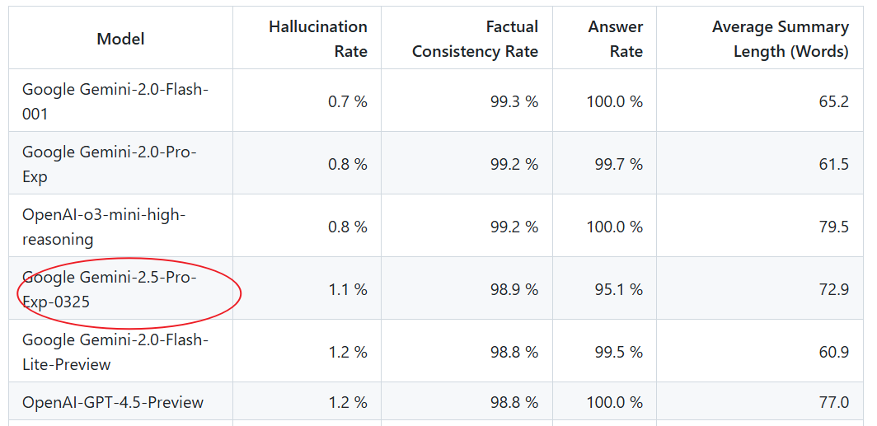Select the Gemini-2.0-Flash-Lite-Preview model cell

(121, 351)
